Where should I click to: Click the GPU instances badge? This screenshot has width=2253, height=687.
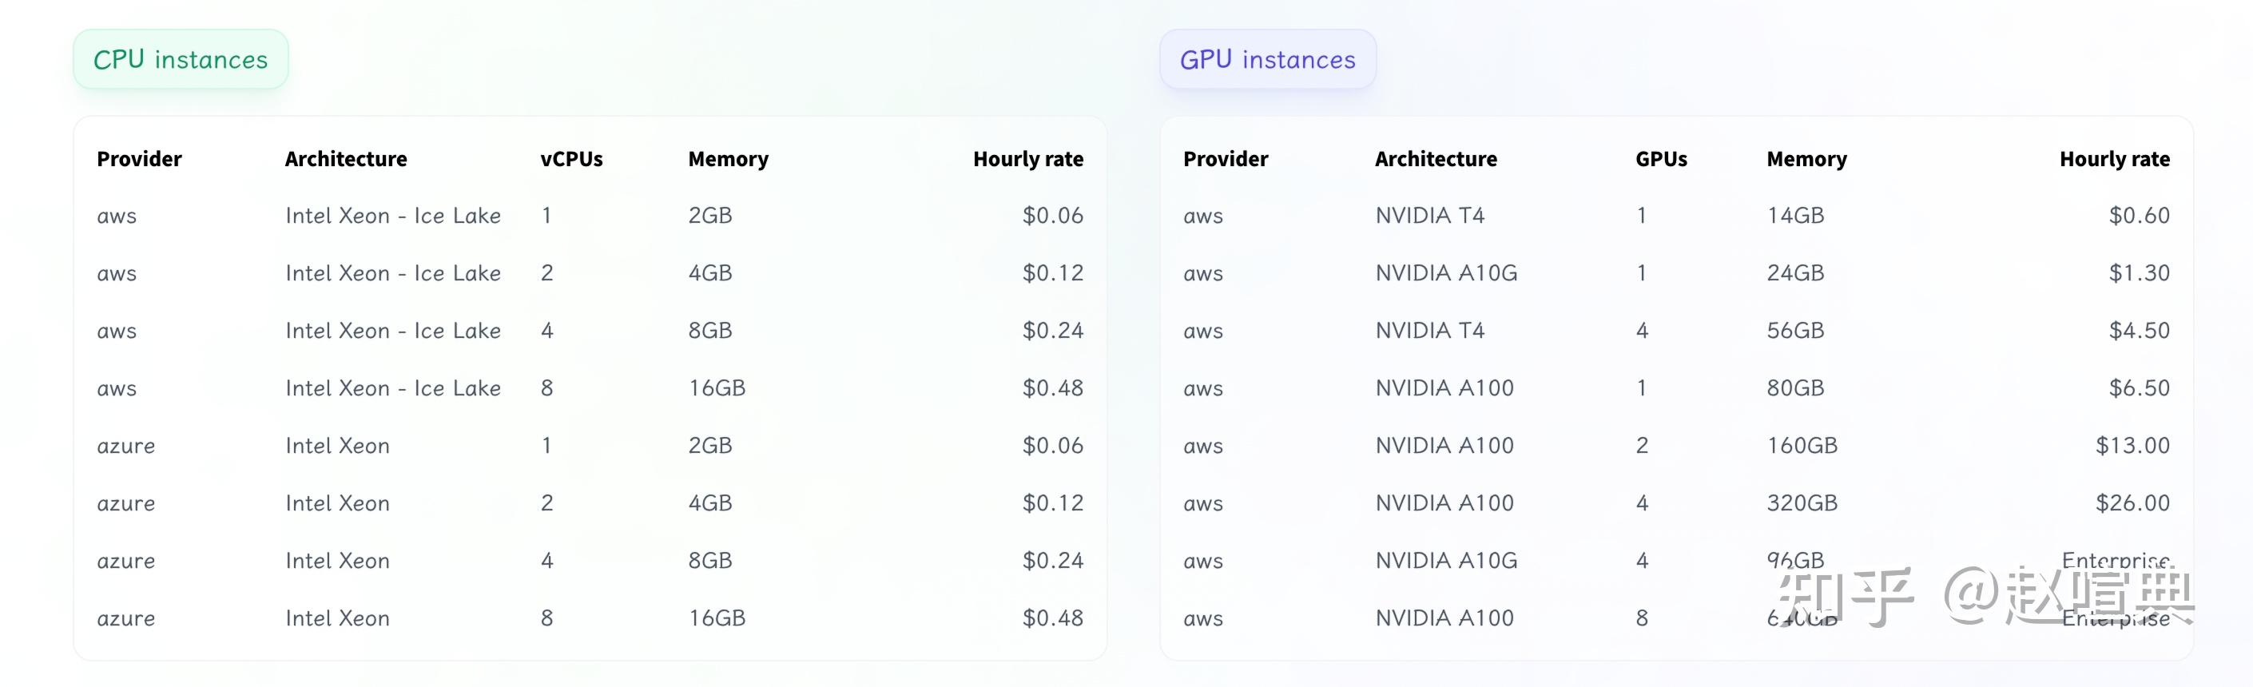1267,59
